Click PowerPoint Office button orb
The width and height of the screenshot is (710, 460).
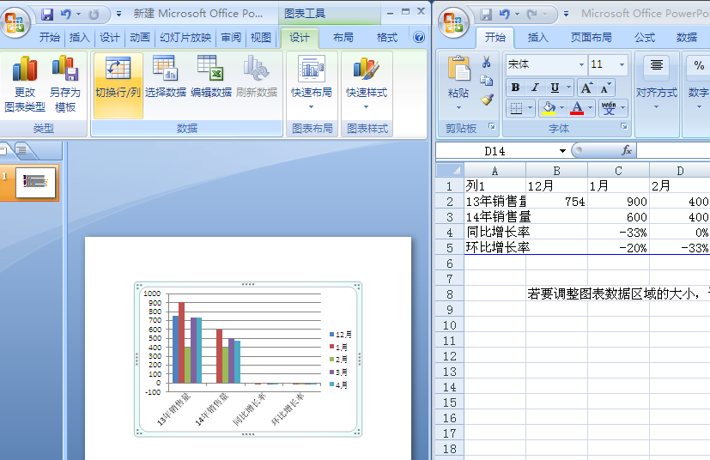point(15,21)
